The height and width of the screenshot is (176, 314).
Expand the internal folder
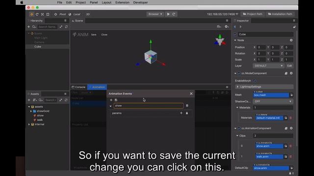[29, 124]
